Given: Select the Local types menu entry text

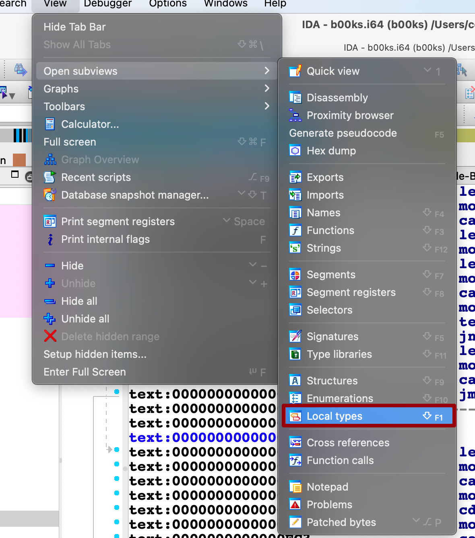Looking at the screenshot, I should [x=335, y=416].
